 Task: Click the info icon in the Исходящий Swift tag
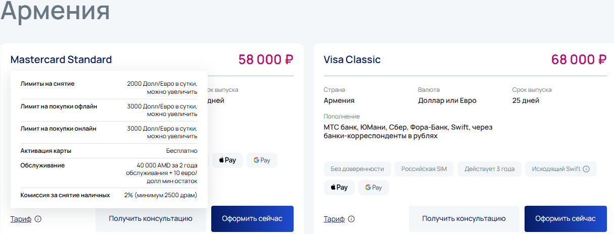click(x=586, y=169)
